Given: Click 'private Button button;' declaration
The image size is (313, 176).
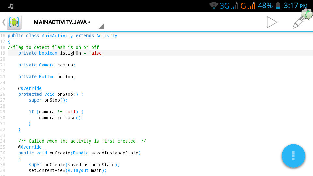Looking at the screenshot, I should (47, 77).
